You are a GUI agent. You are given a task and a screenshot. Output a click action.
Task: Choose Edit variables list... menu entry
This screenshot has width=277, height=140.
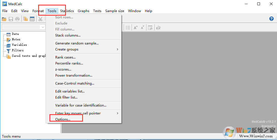[84, 91]
